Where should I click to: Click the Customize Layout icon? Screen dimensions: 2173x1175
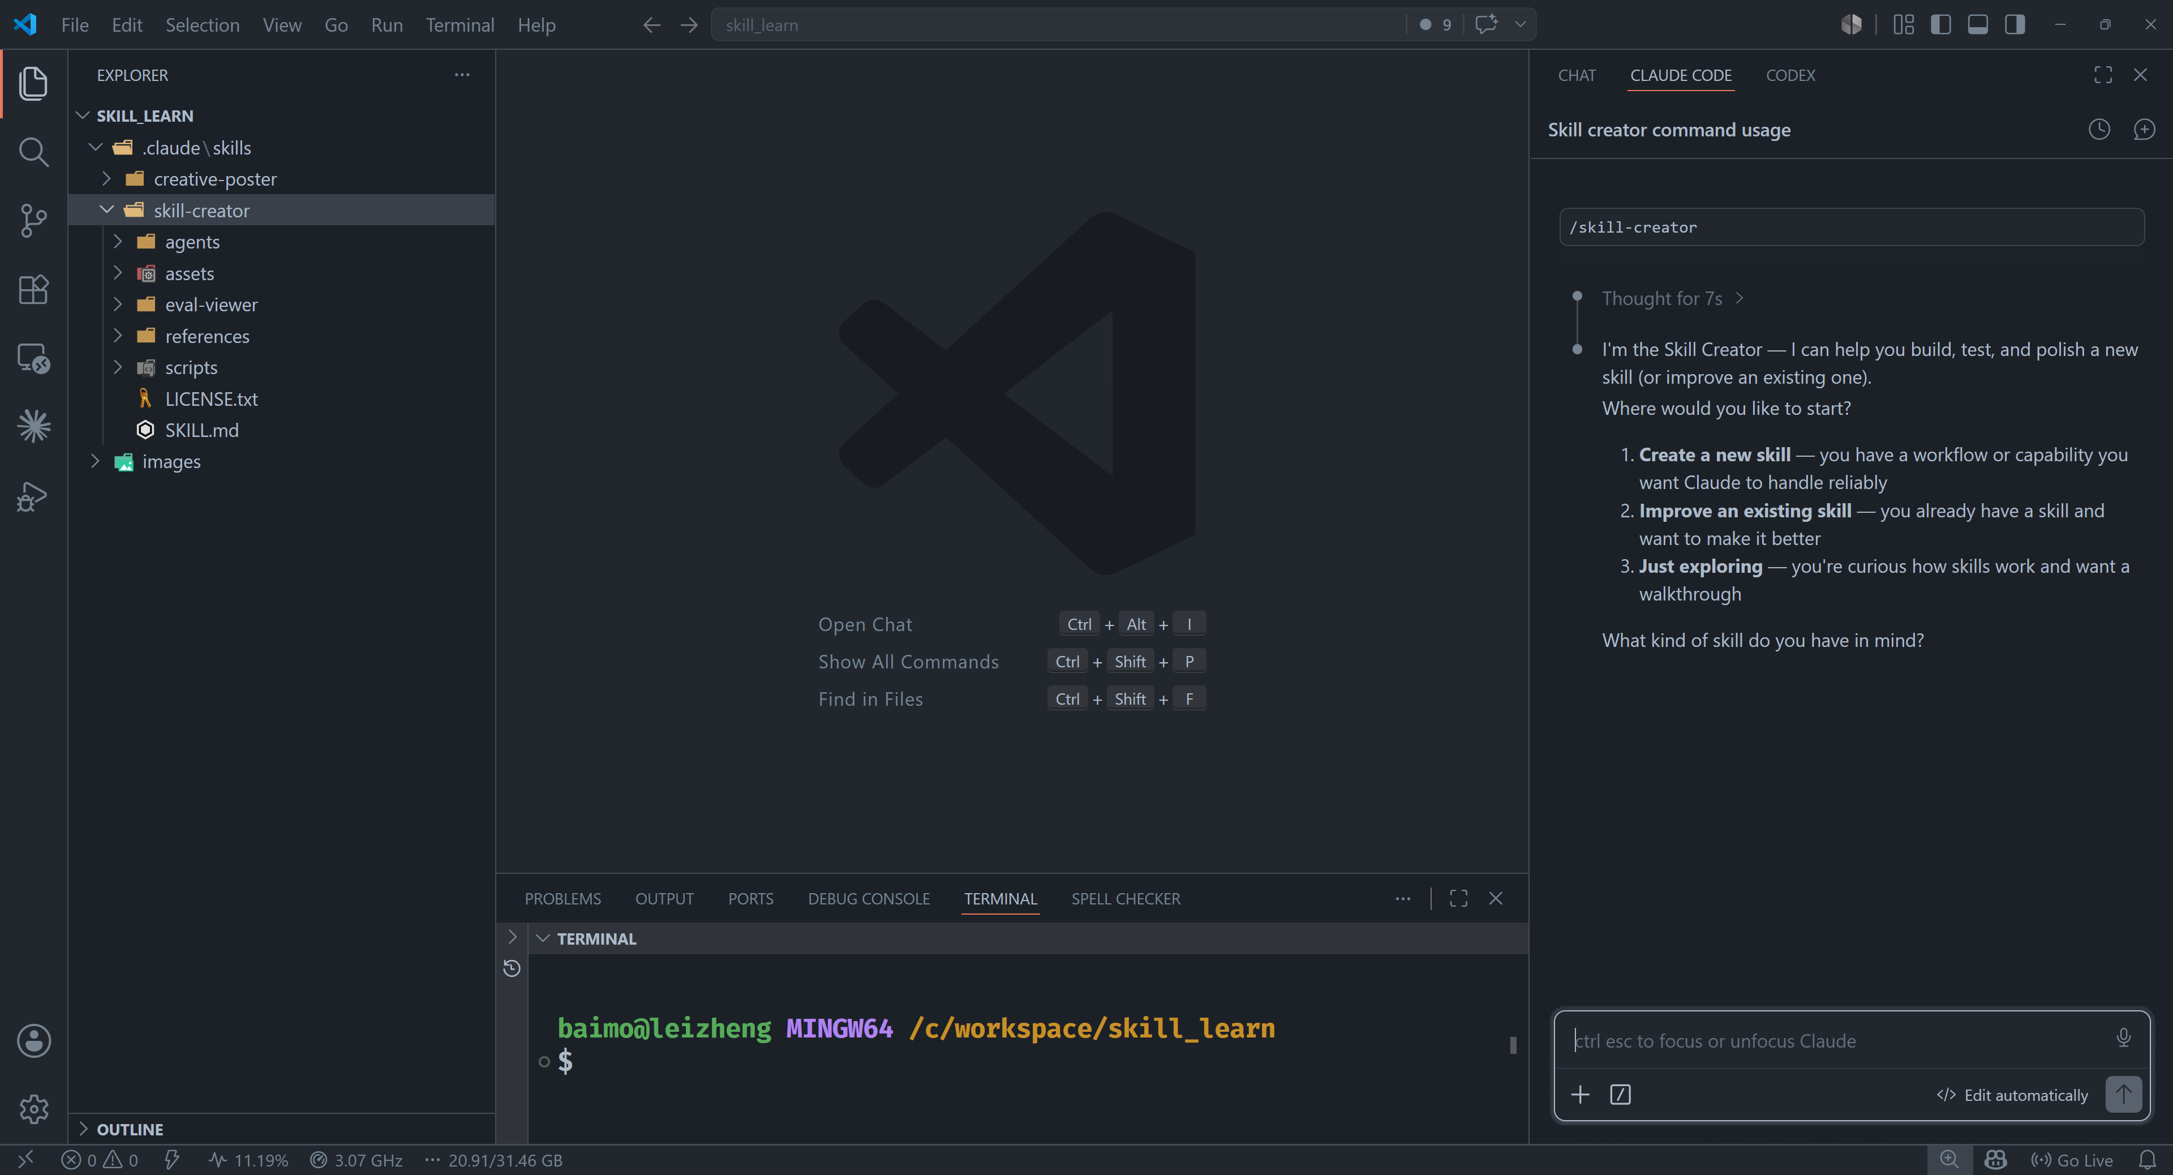coord(1903,24)
